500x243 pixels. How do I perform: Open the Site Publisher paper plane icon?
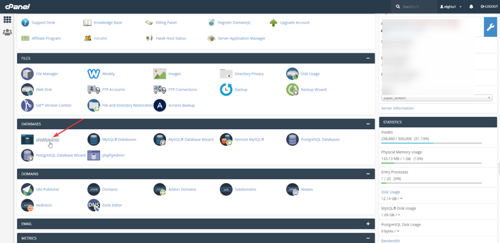27,189
